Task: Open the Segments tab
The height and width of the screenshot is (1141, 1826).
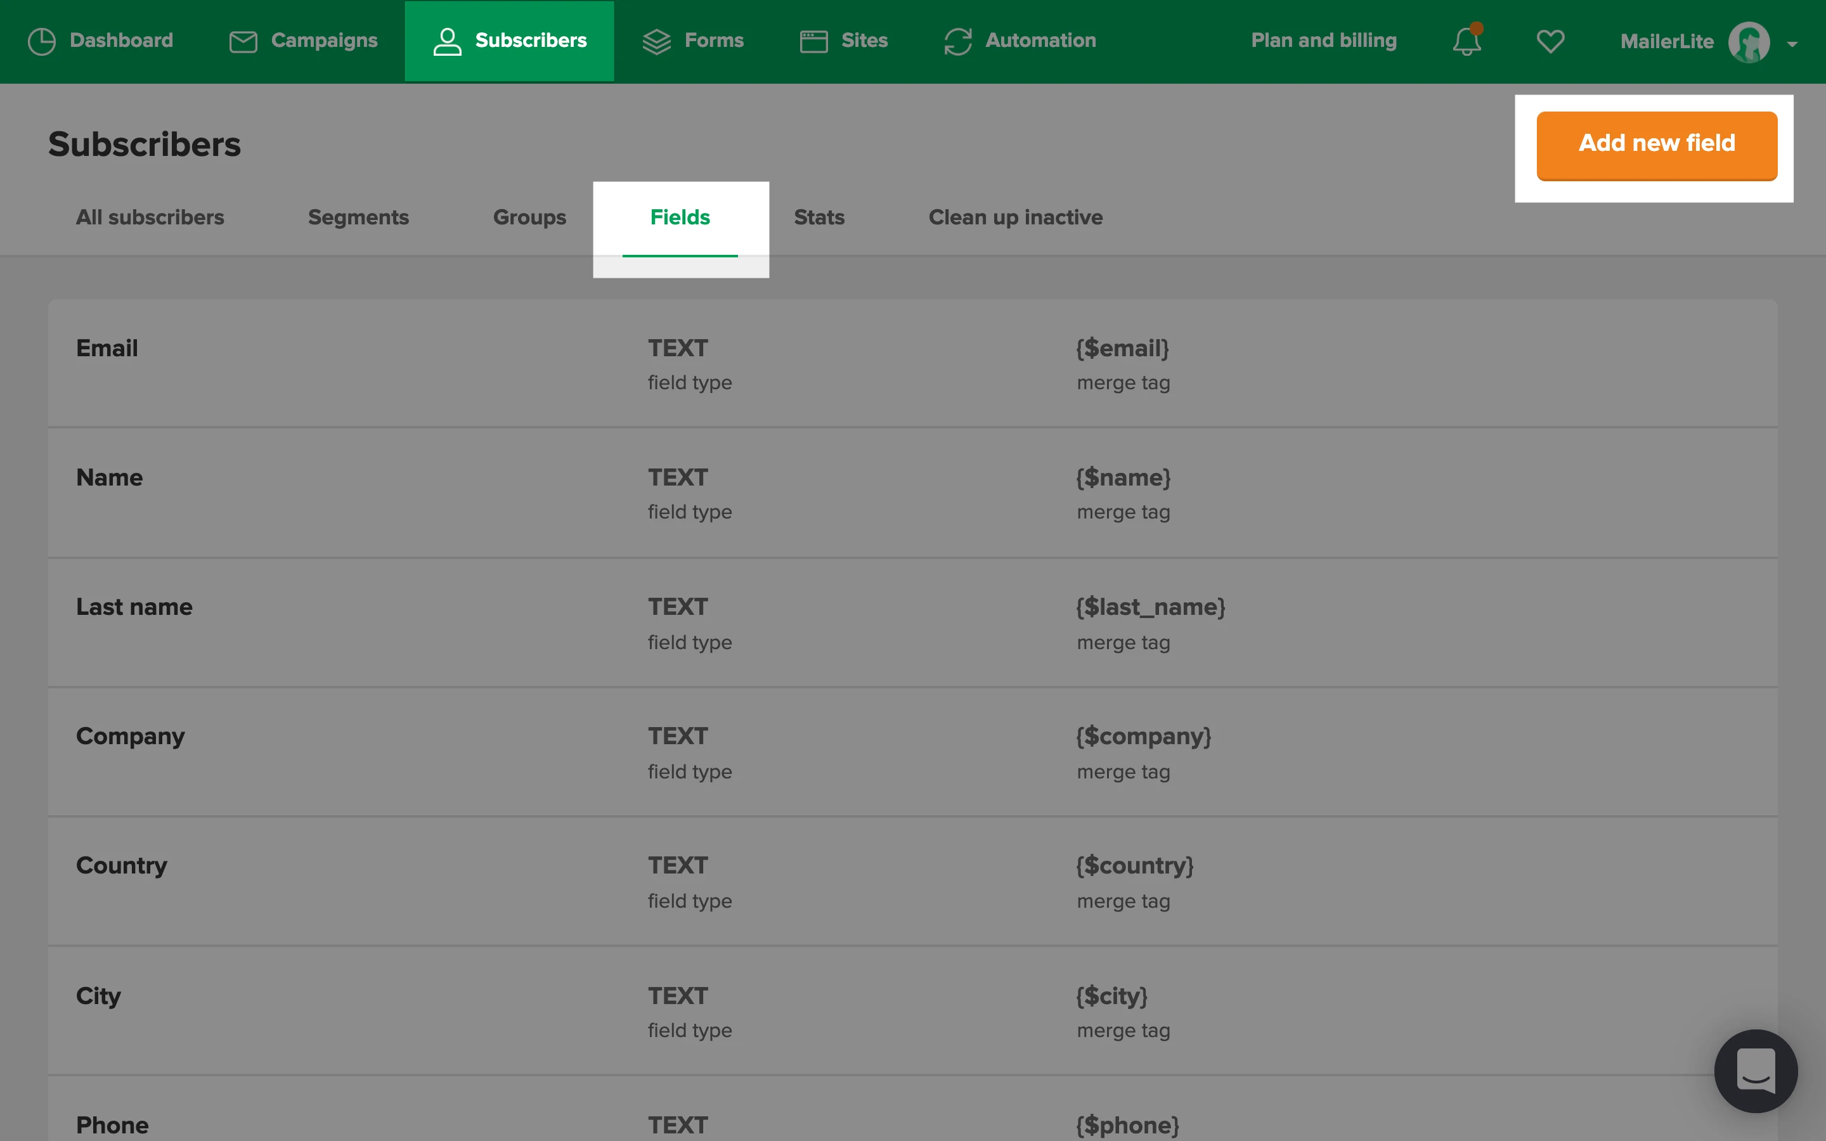Action: (358, 217)
